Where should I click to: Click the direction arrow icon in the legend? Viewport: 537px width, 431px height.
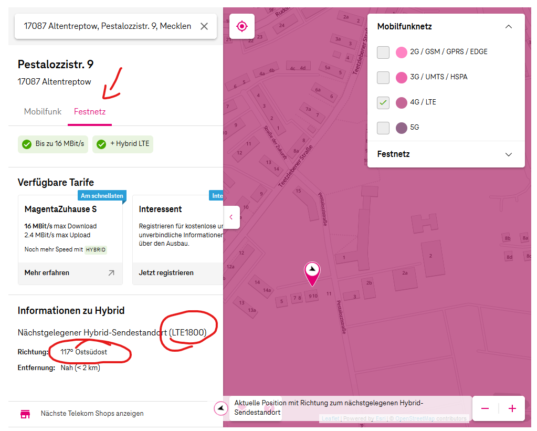(x=221, y=408)
